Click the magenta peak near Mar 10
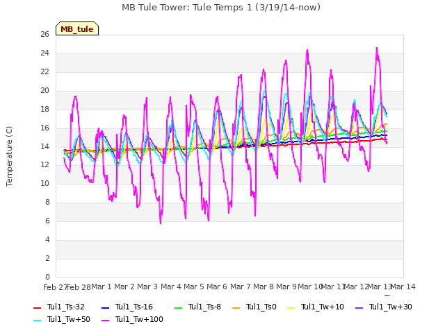The height and width of the screenshot is (333, 445). click(307, 51)
